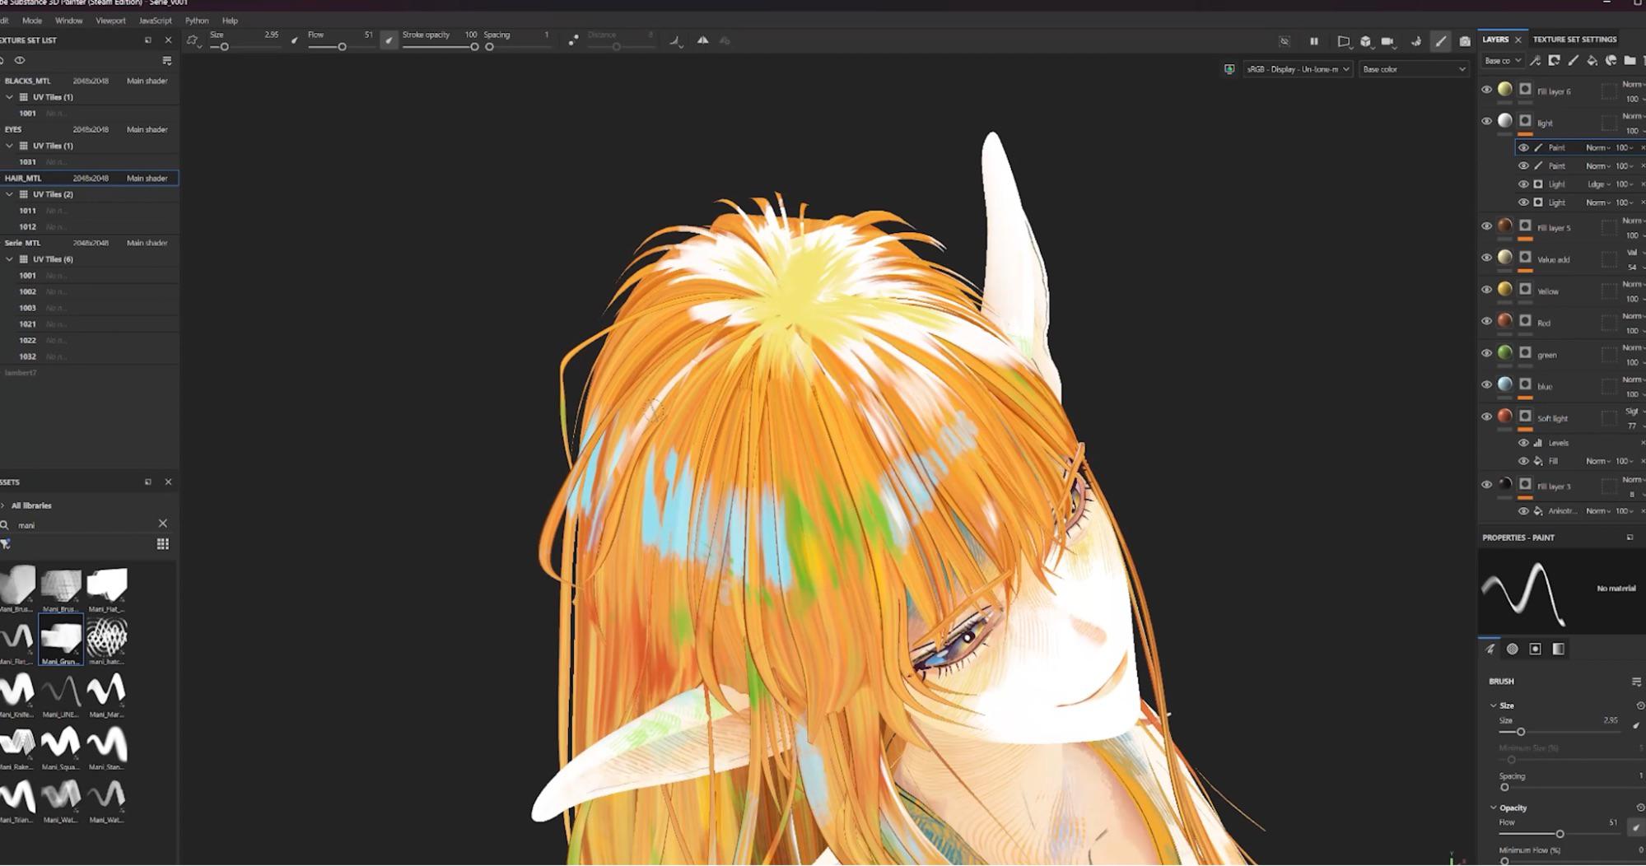Image resolution: width=1646 pixels, height=866 pixels.
Task: Open camera settings icon in viewport toolbar
Action: (1388, 41)
